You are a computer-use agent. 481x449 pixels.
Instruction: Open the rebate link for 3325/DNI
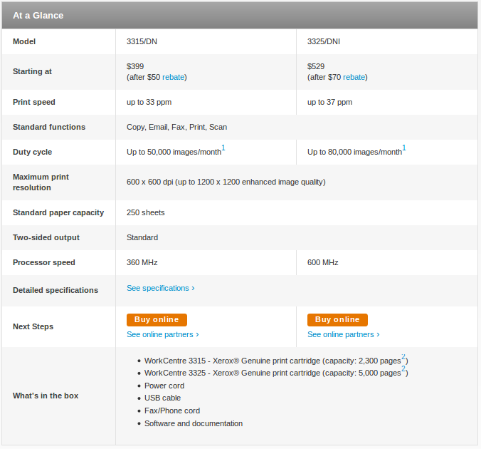point(354,77)
